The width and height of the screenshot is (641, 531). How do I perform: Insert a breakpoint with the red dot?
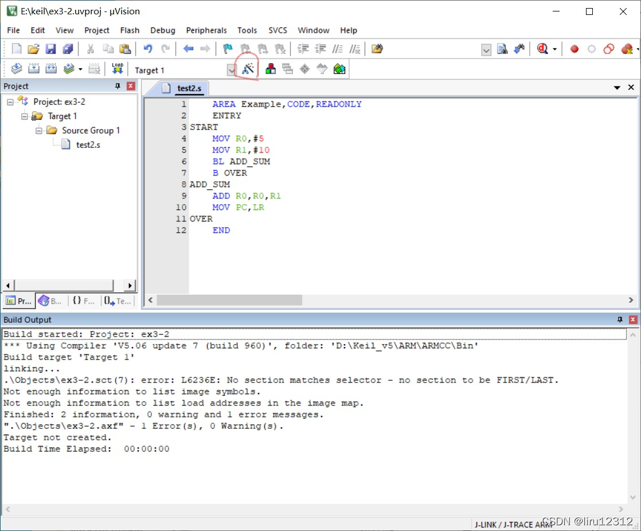[x=574, y=49]
